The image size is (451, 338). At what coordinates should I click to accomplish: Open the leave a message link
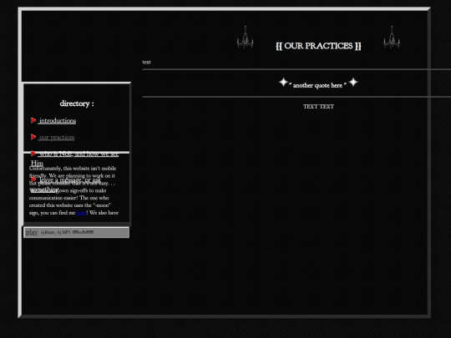pyautogui.click(x=65, y=184)
